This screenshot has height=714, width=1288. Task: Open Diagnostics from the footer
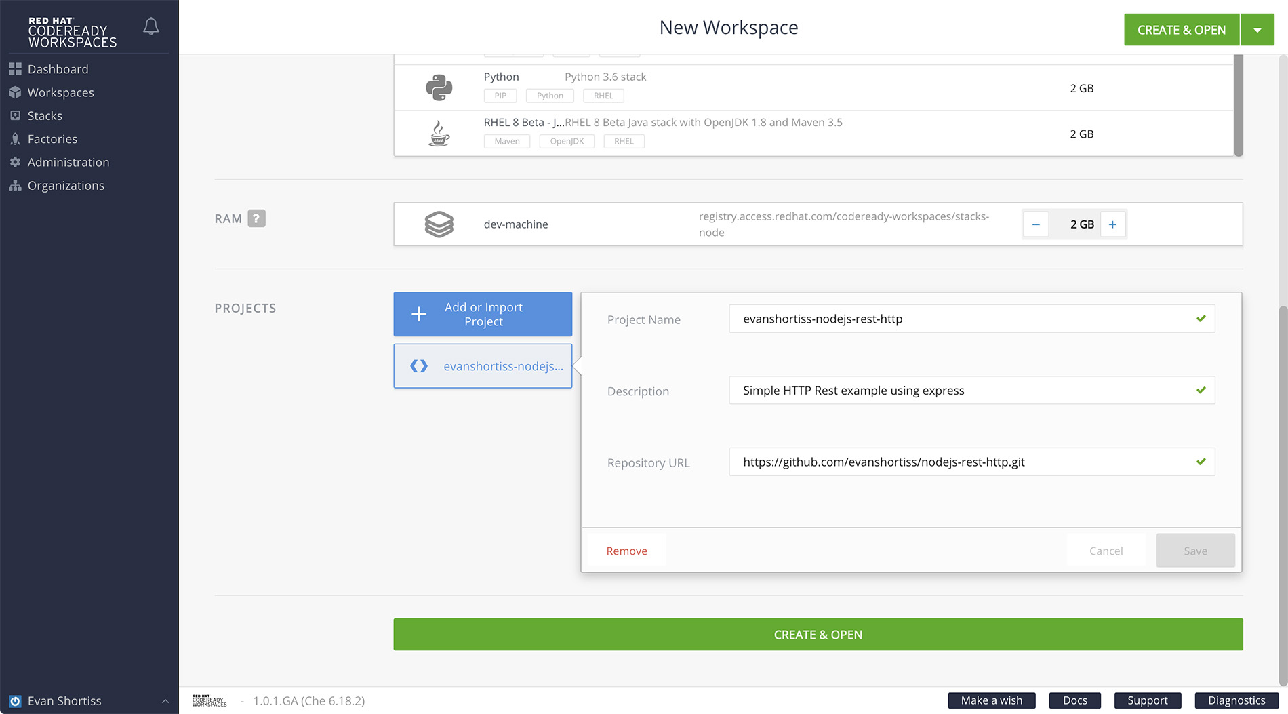coord(1236,700)
